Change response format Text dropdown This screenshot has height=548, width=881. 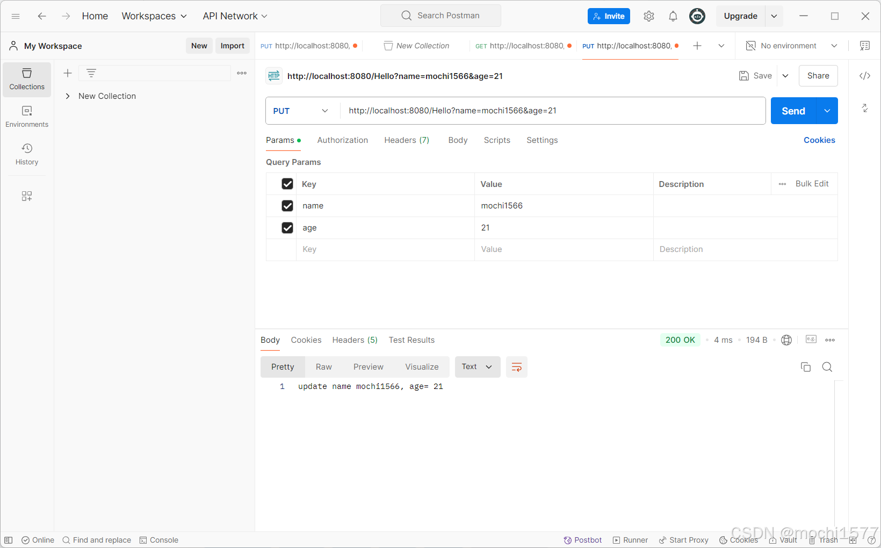(x=478, y=367)
